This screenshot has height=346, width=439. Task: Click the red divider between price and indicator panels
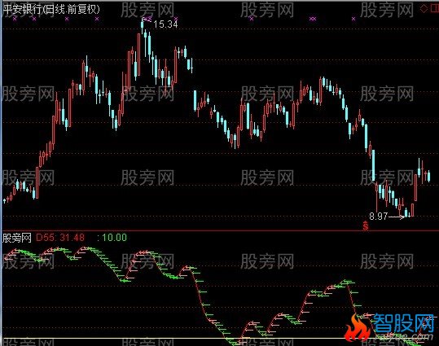click(x=220, y=231)
